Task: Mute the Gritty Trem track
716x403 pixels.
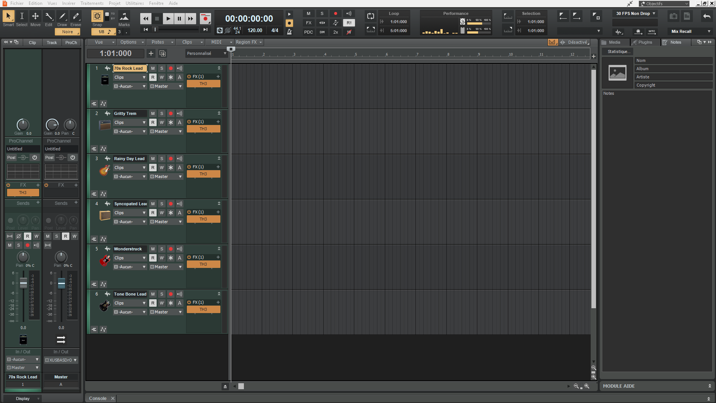Action: click(x=153, y=113)
